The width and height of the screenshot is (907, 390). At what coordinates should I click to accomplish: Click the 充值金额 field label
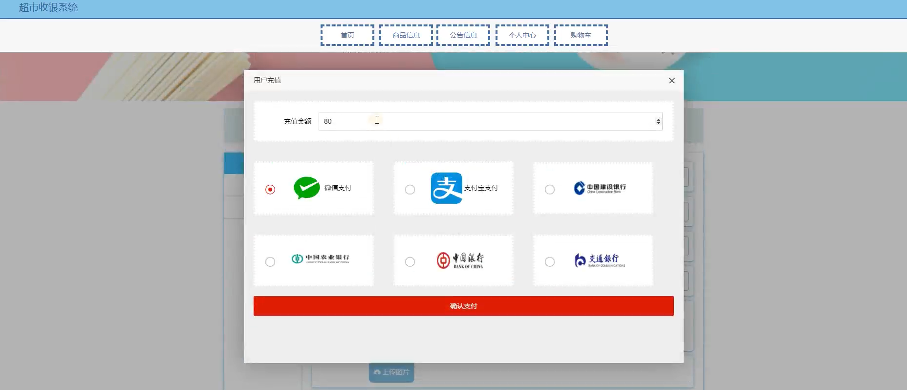tap(298, 121)
